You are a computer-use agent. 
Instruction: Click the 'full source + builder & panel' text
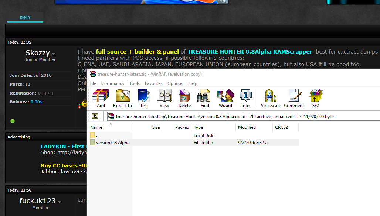tap(137, 52)
